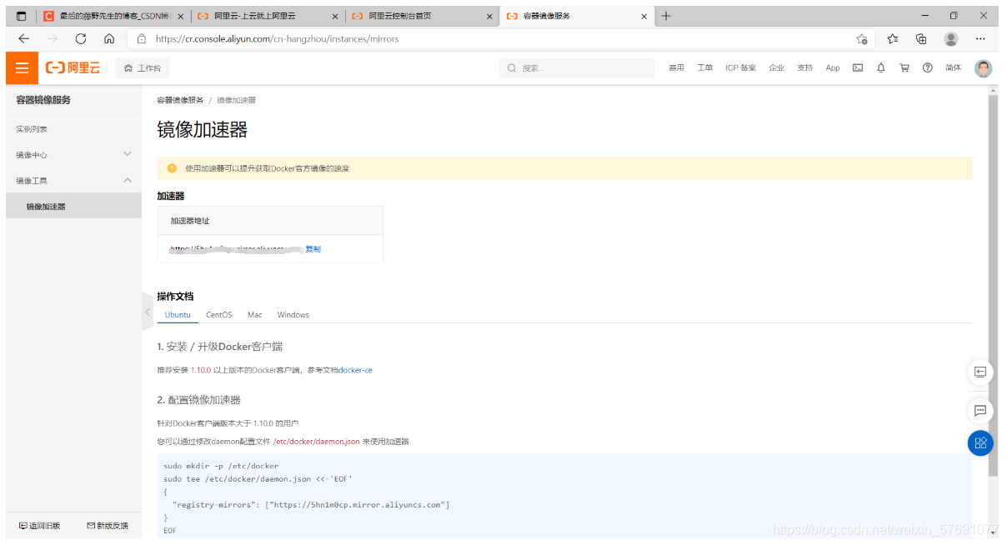The height and width of the screenshot is (545, 1007).
Task: Click the address bar URL
Action: click(277, 39)
